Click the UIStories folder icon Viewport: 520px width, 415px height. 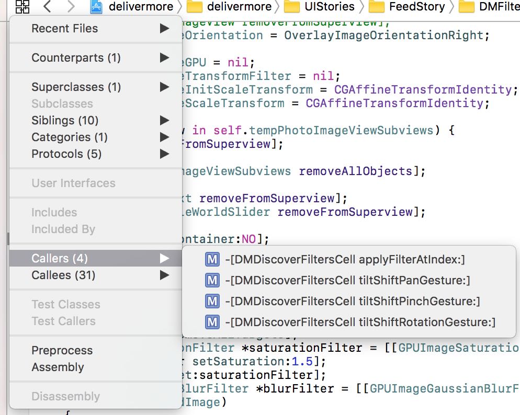292,7
